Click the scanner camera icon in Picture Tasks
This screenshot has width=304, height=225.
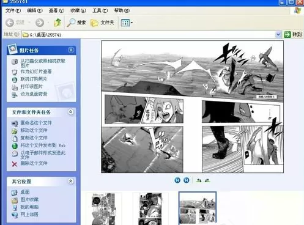(x=15, y=62)
